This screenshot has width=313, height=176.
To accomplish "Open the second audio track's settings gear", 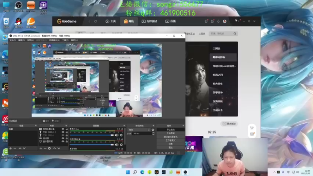I will pos(121,145).
